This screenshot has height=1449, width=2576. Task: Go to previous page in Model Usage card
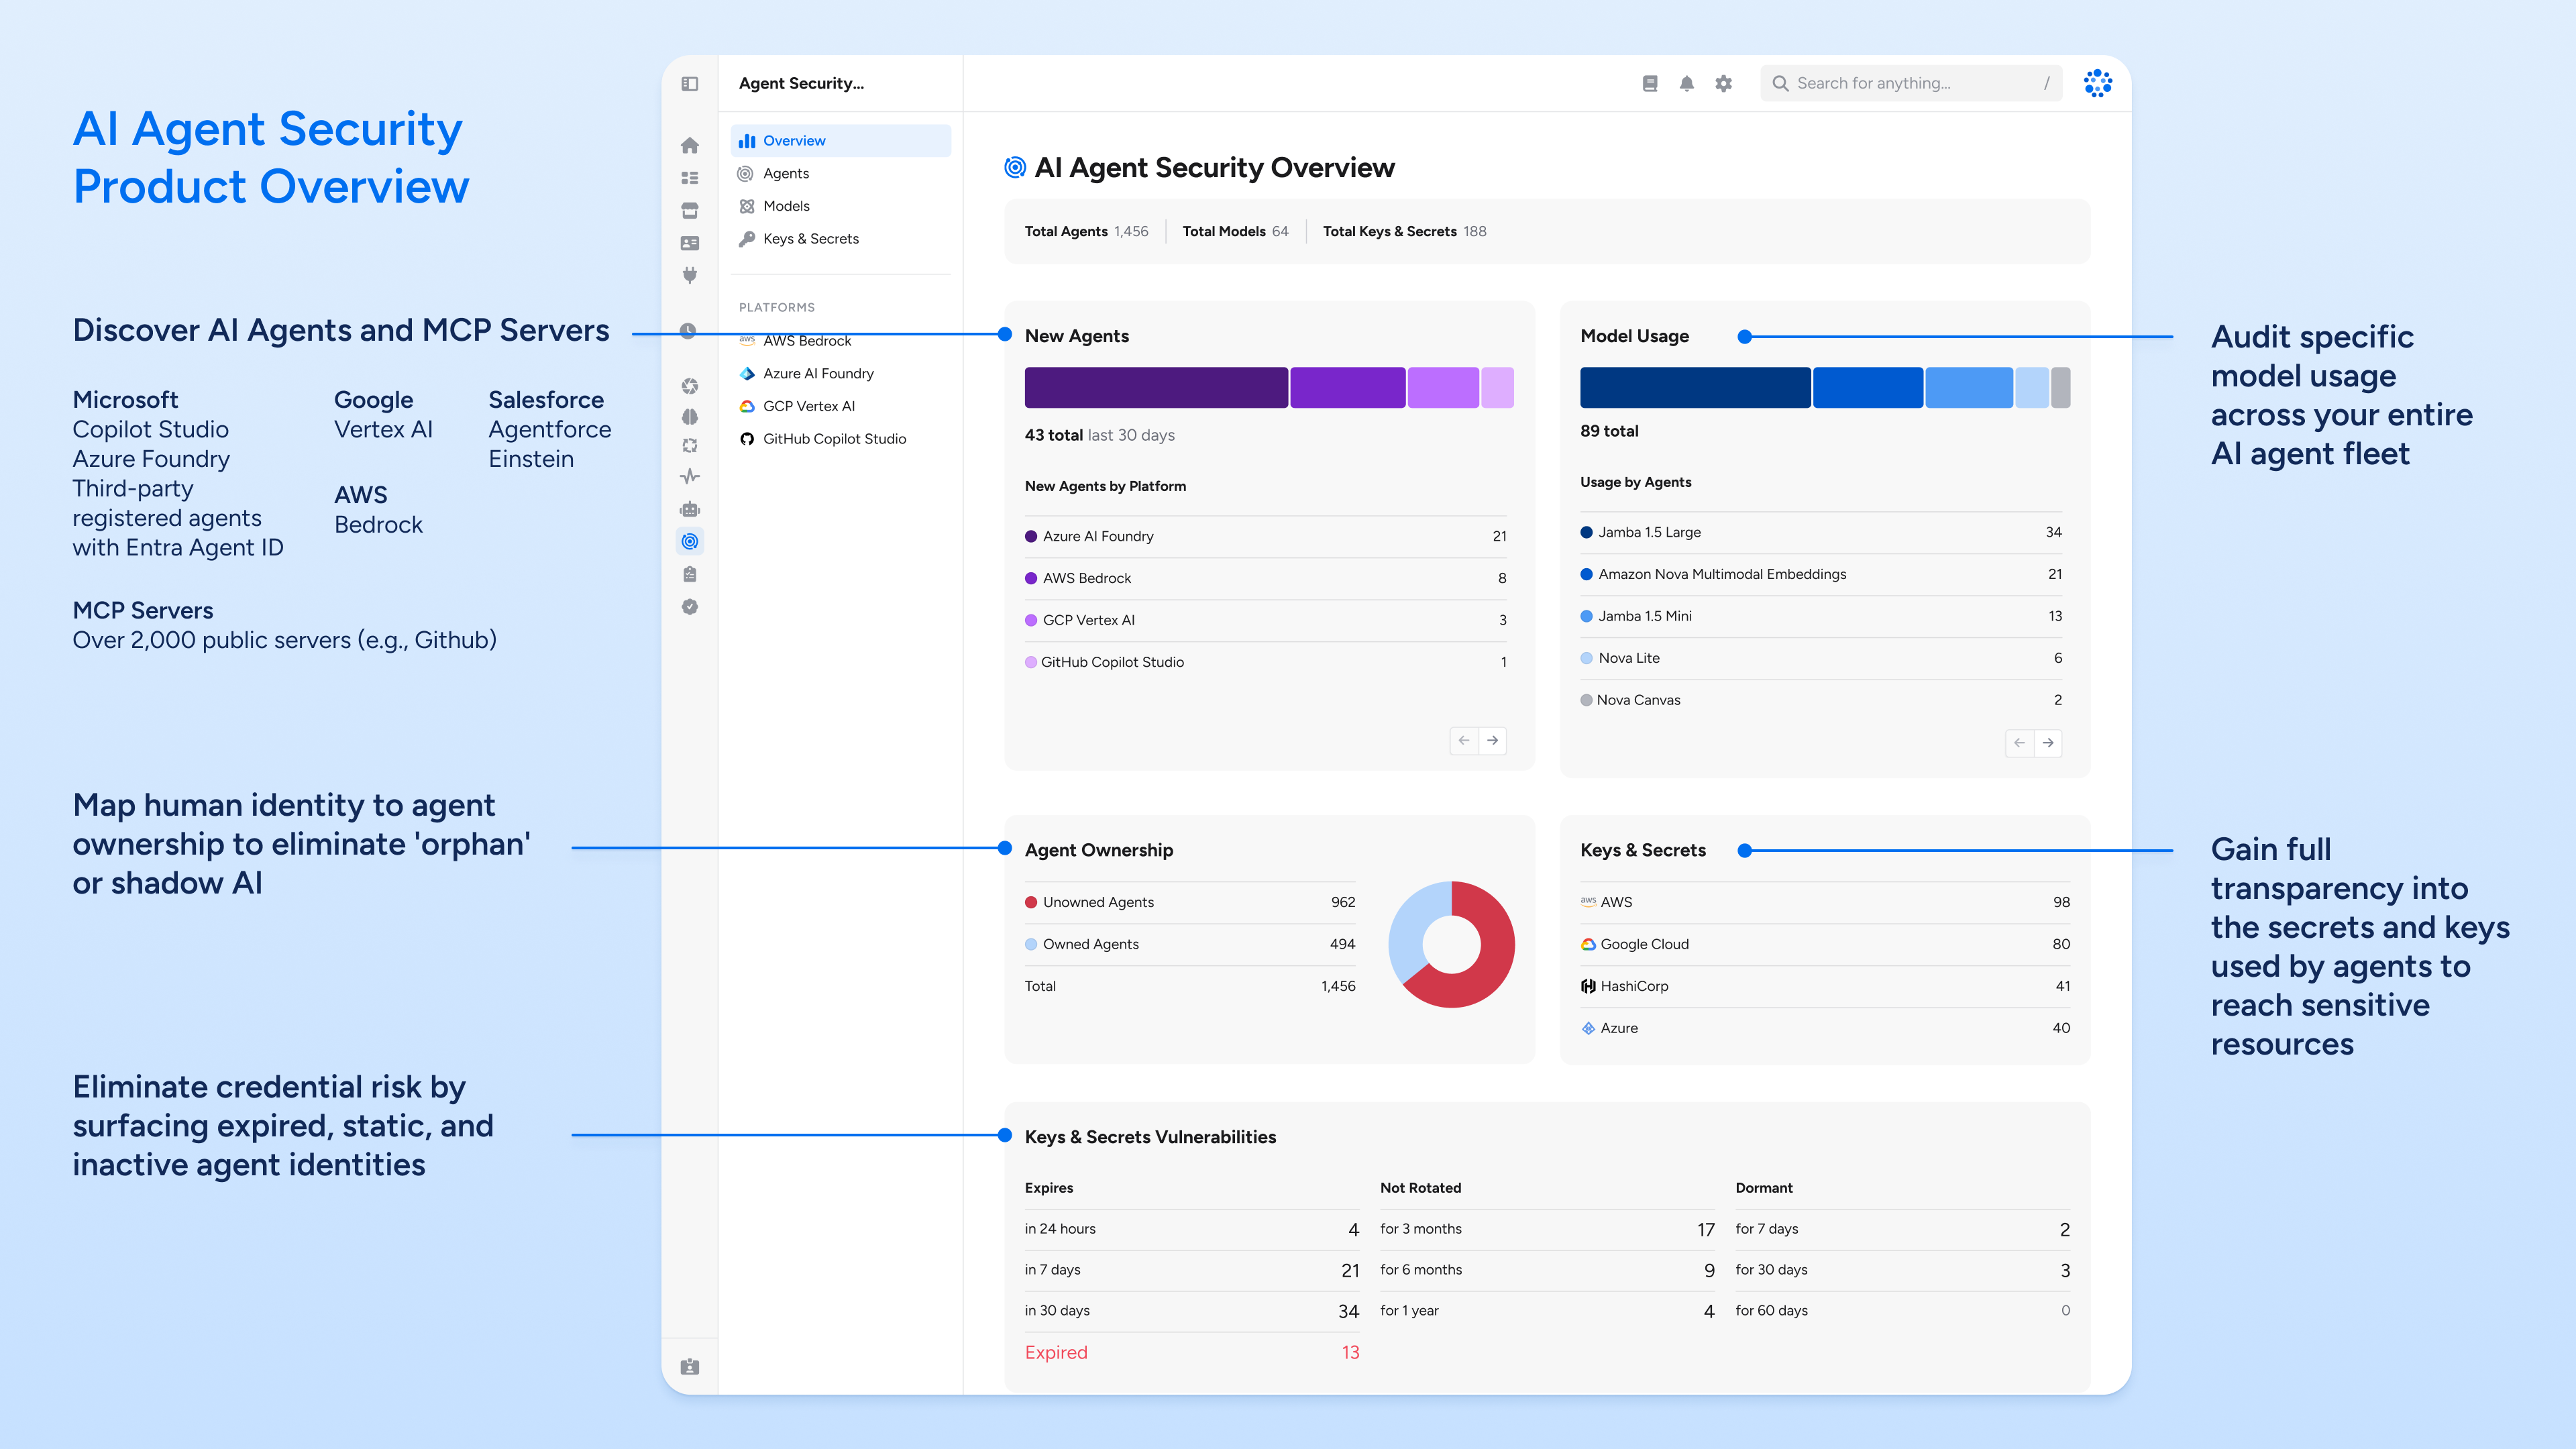coord(2019,743)
